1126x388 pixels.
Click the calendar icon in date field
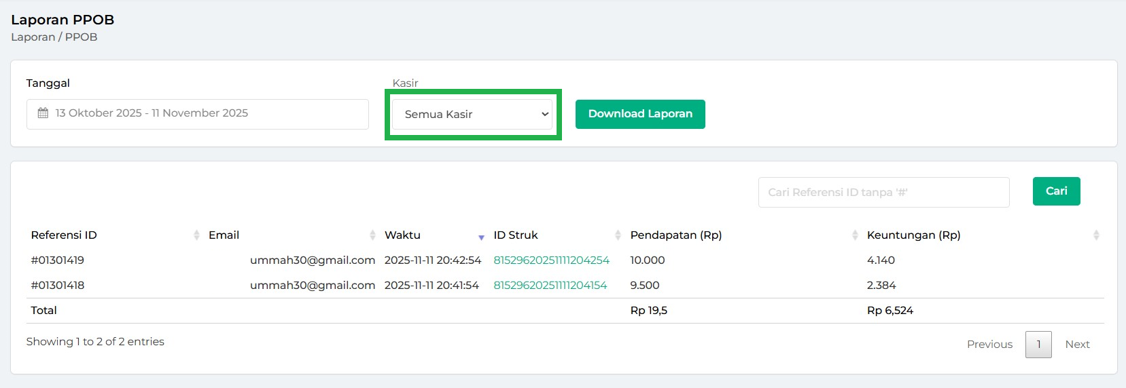pyautogui.click(x=43, y=113)
